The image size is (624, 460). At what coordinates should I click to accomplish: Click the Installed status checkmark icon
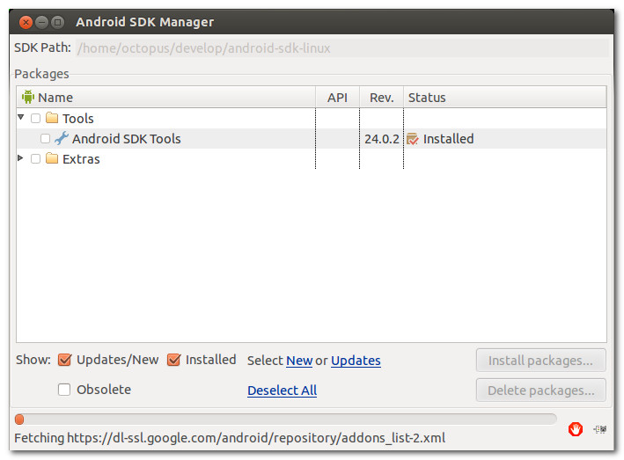[413, 139]
